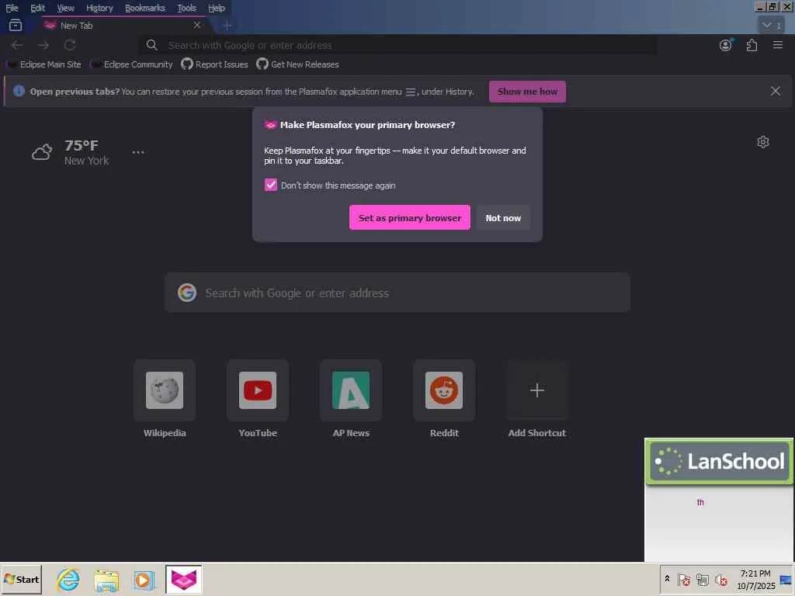Click the LanSchool banner
This screenshot has width=795, height=596.
[x=719, y=462]
